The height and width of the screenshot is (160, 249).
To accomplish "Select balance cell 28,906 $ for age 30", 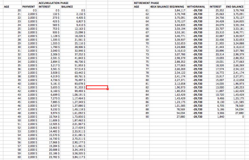I will point(73,47).
